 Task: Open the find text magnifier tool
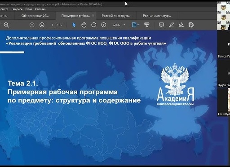click(x=6, y=25)
